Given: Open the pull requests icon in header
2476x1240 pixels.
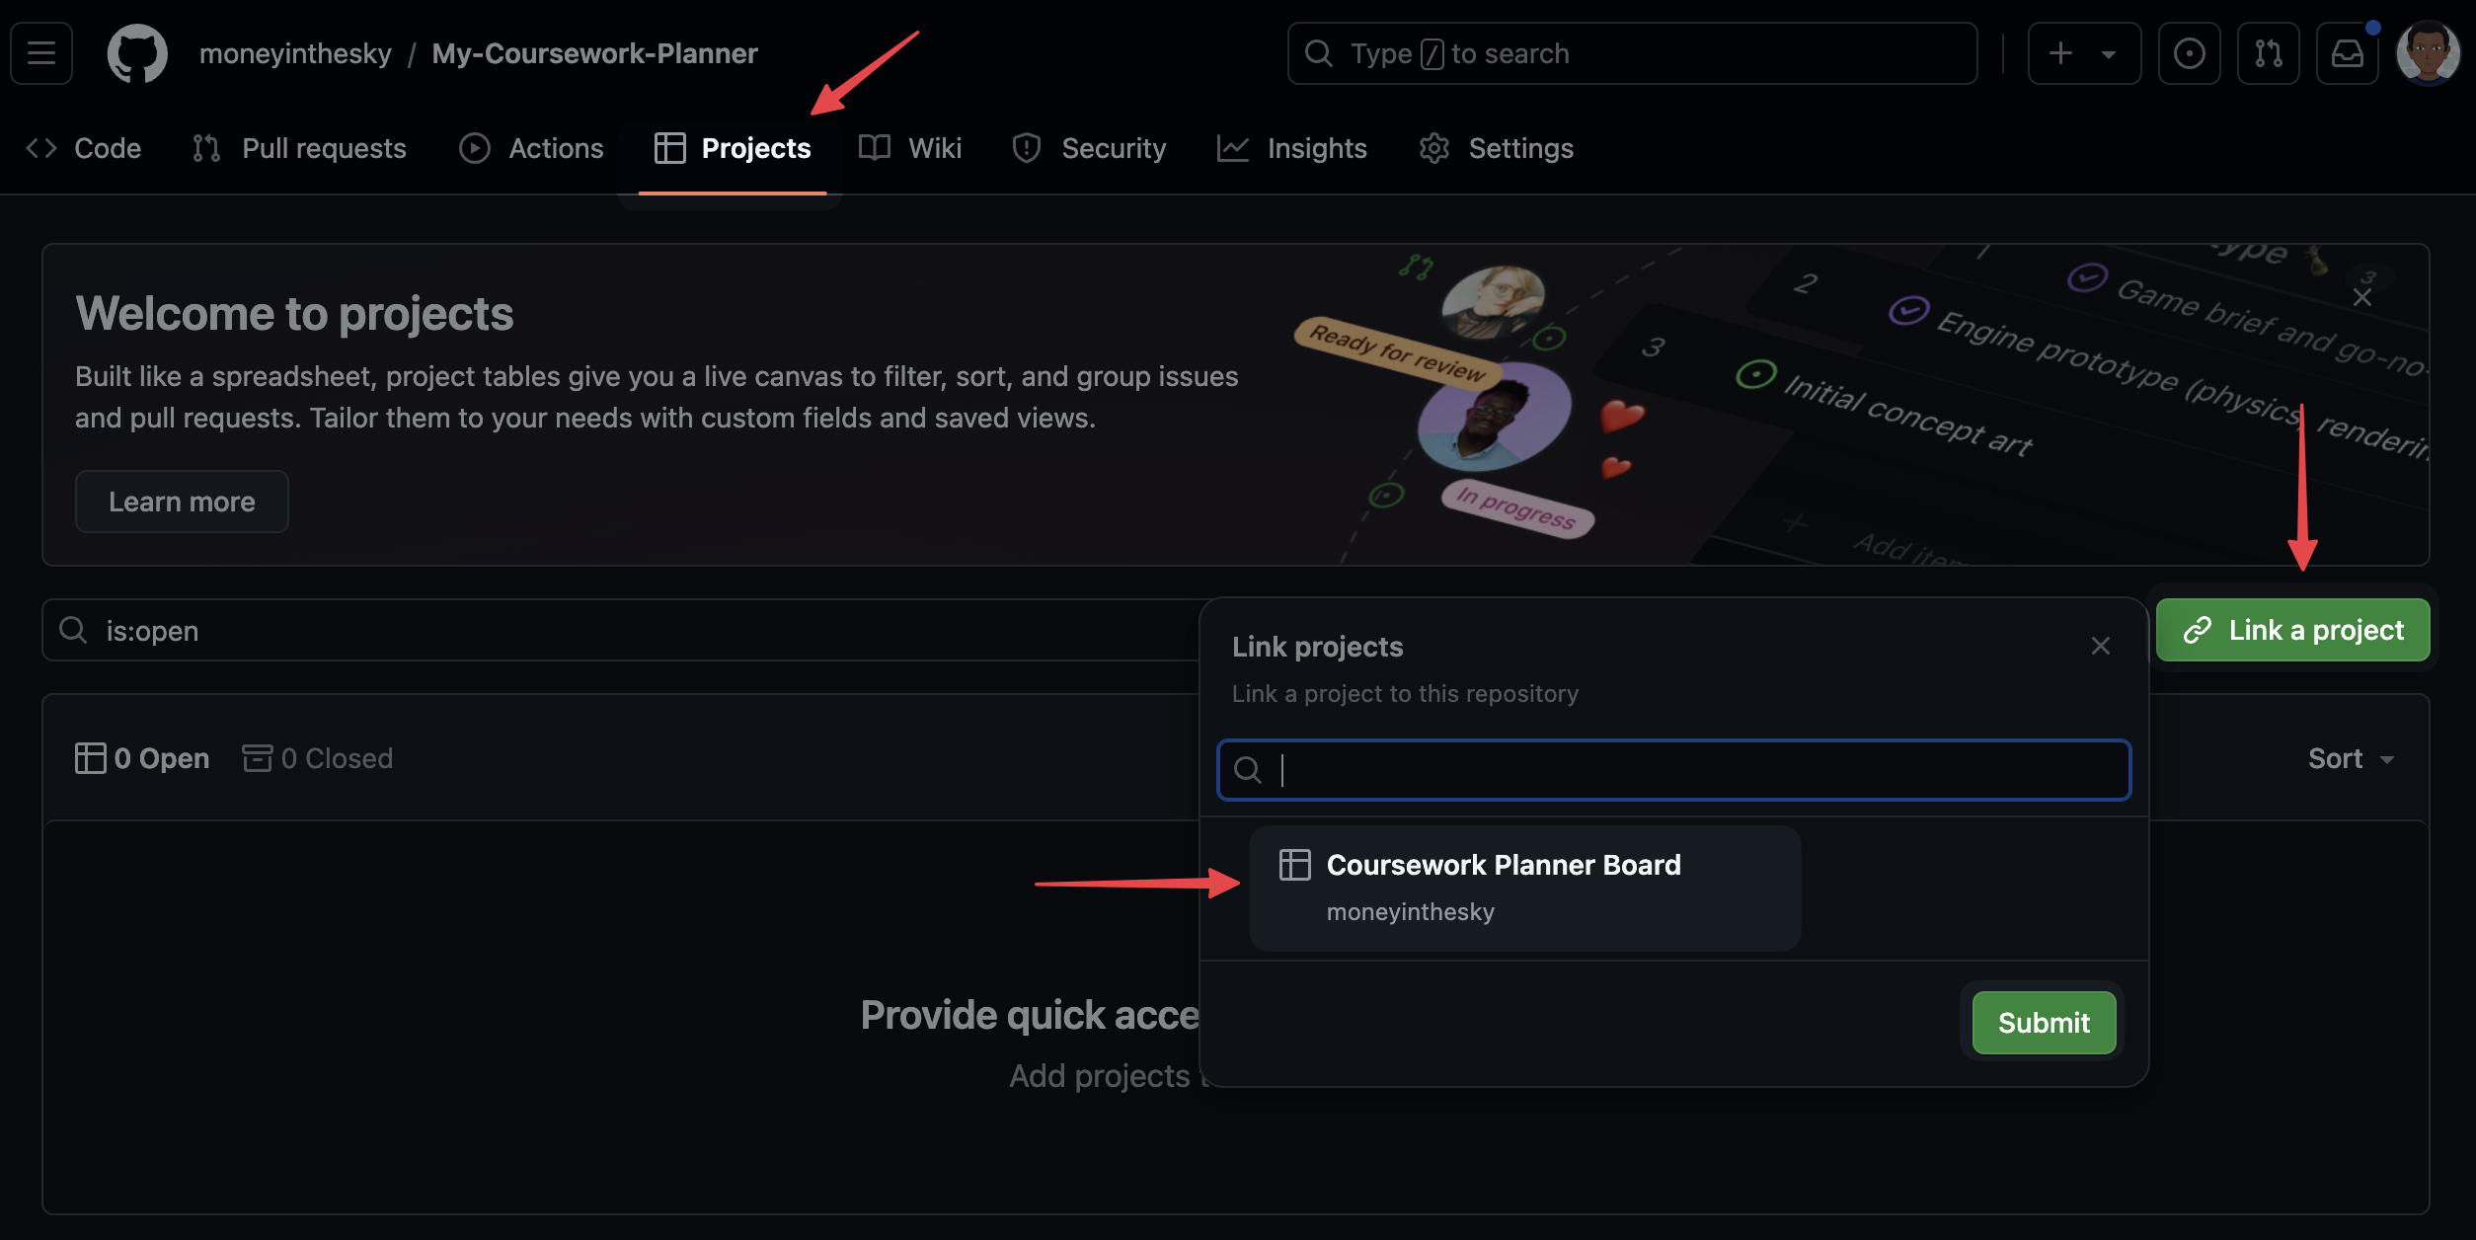Looking at the screenshot, I should (x=2268, y=53).
